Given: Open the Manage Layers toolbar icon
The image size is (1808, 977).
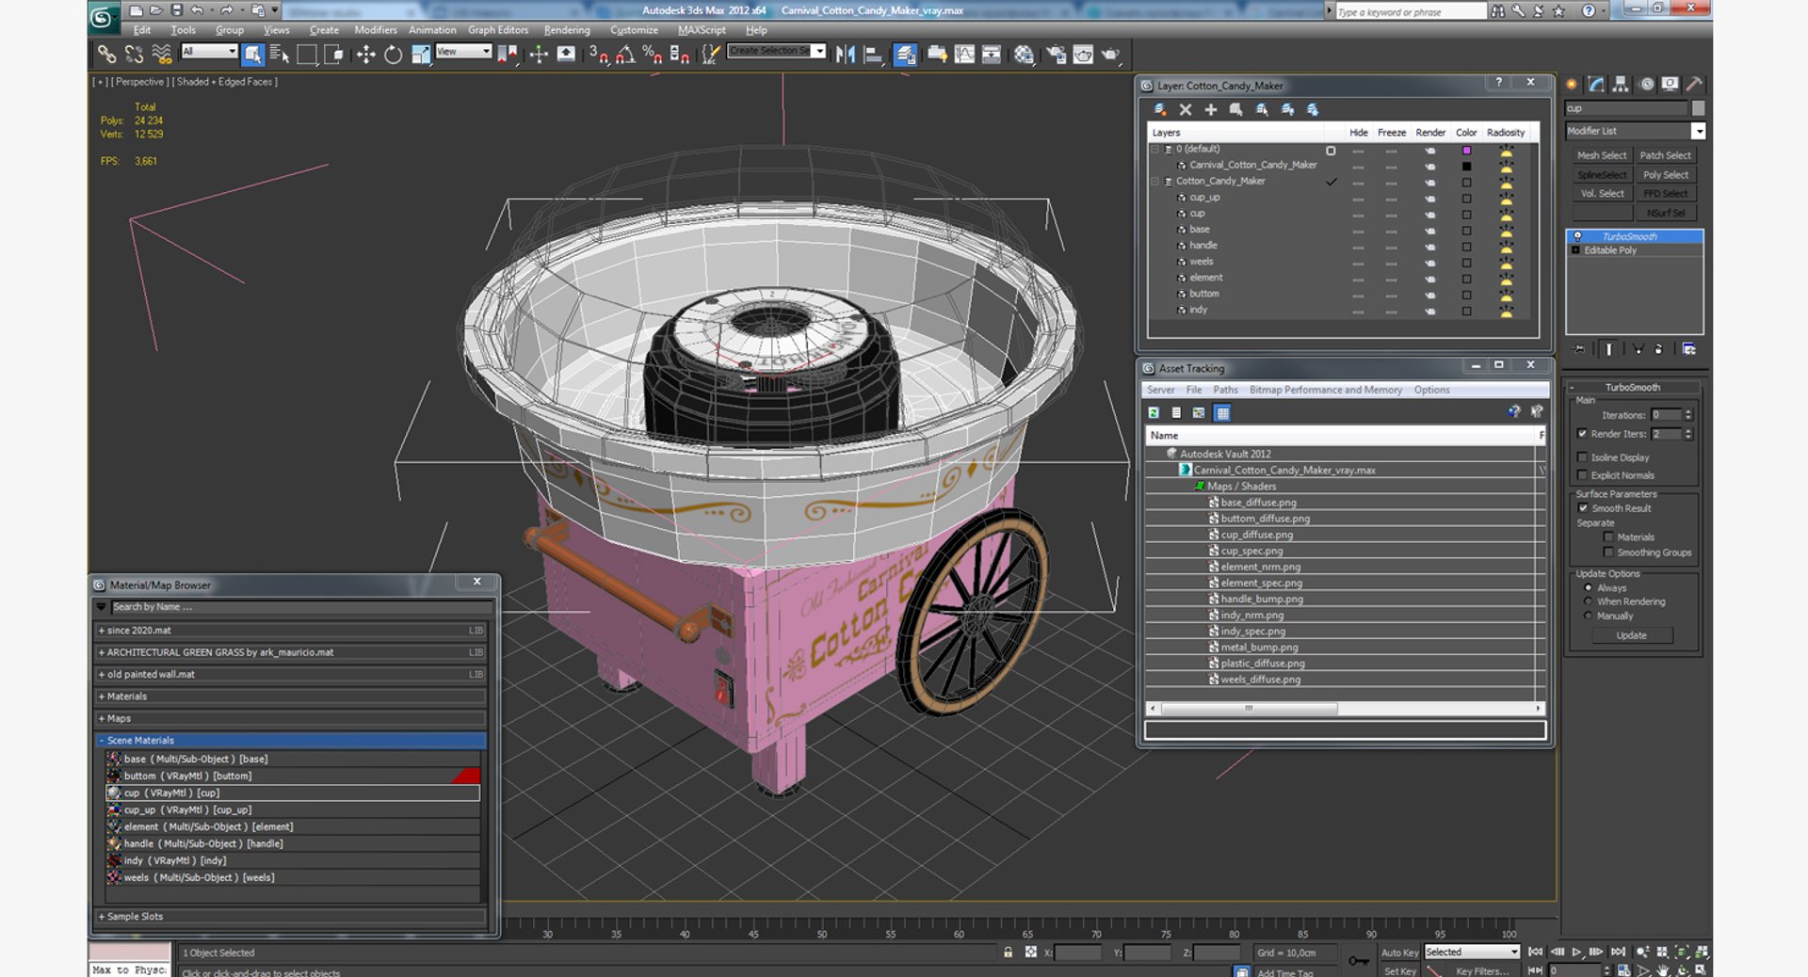Looking at the screenshot, I should pos(906,55).
